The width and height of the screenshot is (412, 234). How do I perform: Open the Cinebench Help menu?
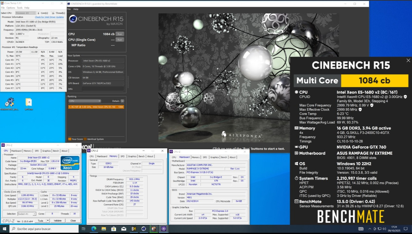76,9
